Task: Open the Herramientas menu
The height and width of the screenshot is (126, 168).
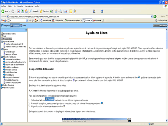Action: 29,6
